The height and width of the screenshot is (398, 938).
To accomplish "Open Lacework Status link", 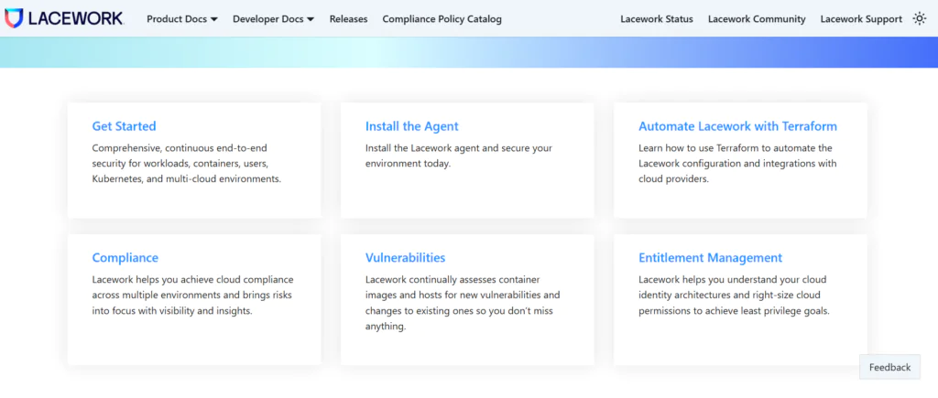I will 656,19.
